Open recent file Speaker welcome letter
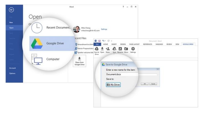 84,53
